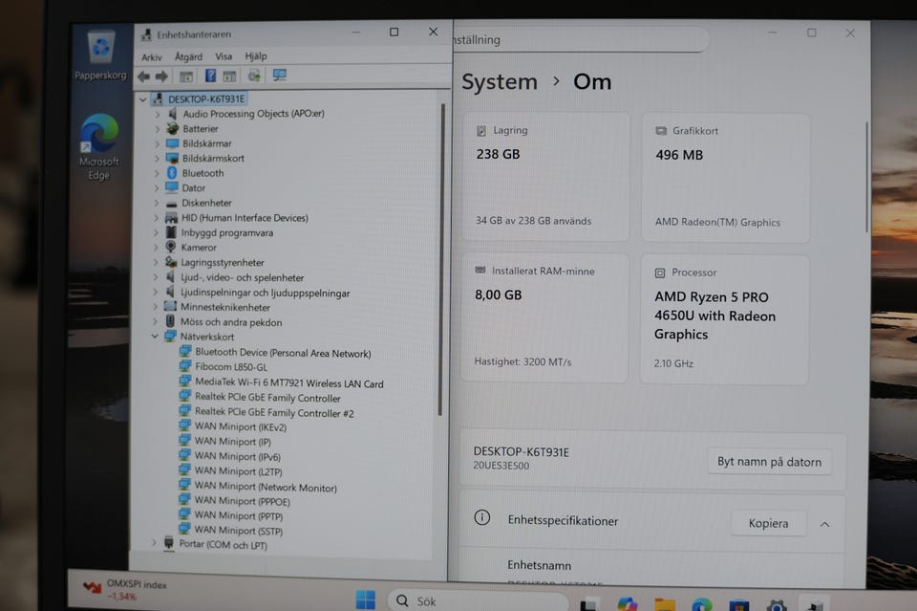Select Bluetooth Device (Personal Area Network)

pos(283,352)
